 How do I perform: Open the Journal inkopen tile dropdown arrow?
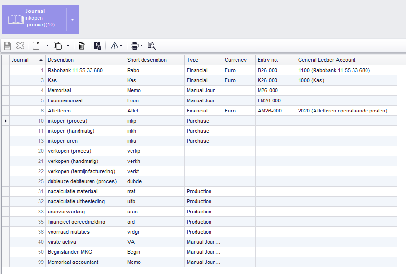(72, 19)
